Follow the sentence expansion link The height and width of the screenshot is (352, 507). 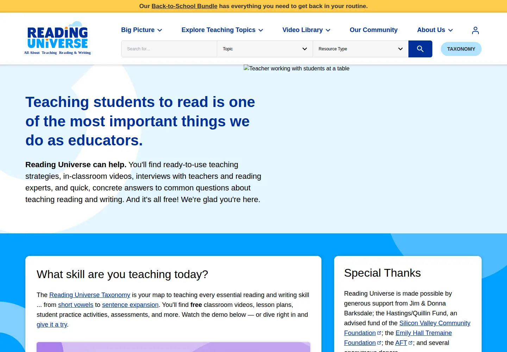tap(130, 305)
